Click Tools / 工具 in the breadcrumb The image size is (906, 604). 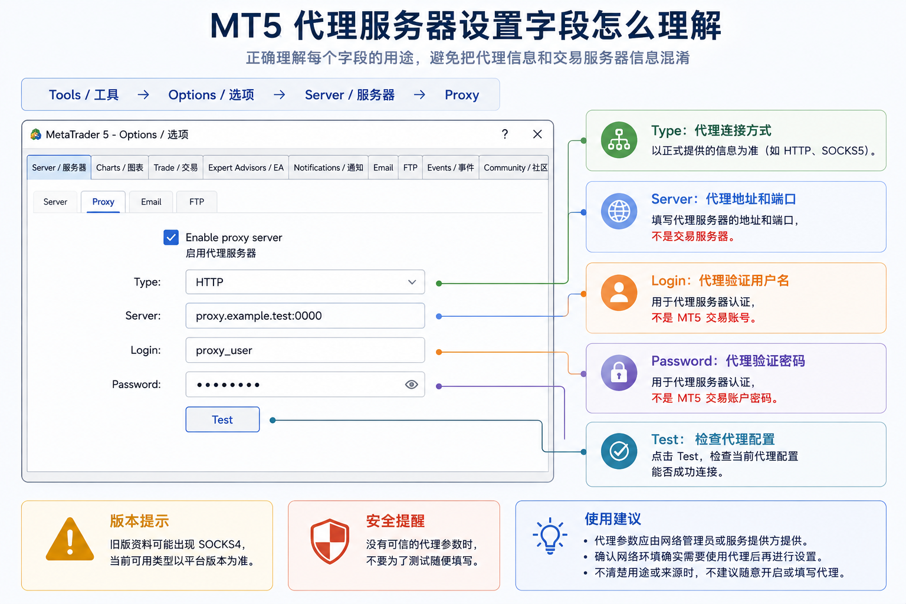[84, 95]
